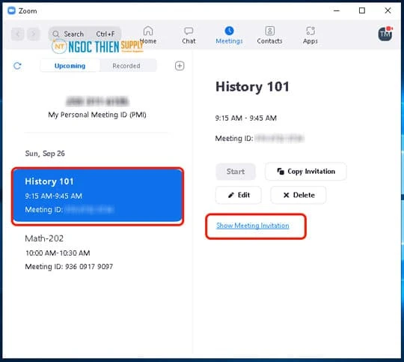Click the Copy Invitation button
This screenshot has height=362, width=404.
[306, 172]
